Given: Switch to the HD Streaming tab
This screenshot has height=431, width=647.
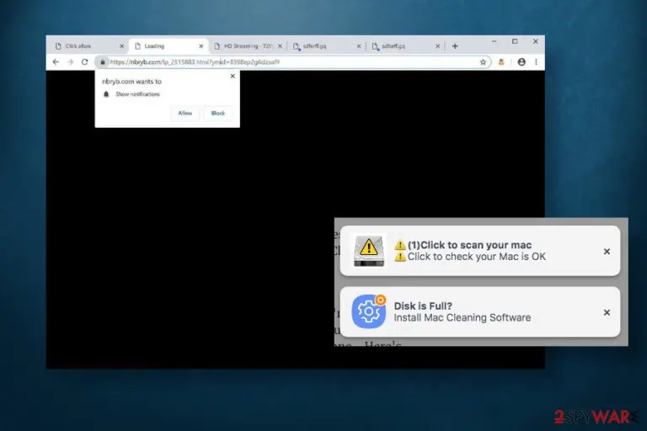Looking at the screenshot, I should [x=249, y=46].
